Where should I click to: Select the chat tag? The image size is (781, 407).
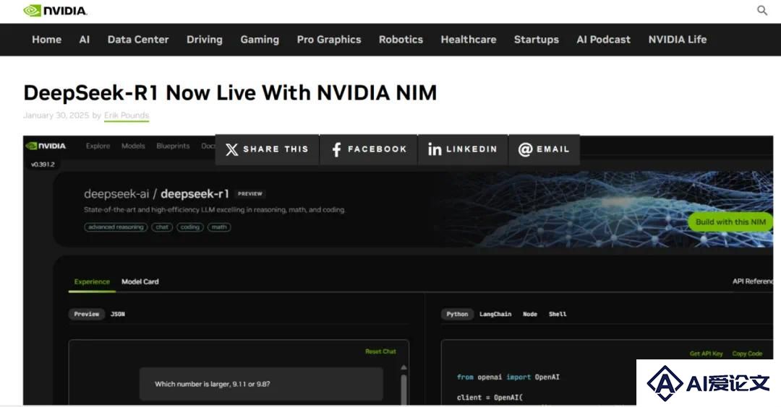[x=163, y=227]
